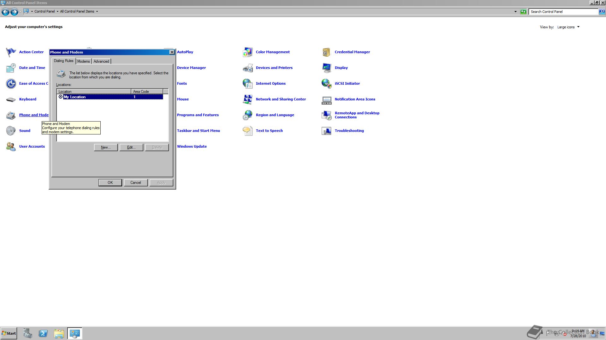This screenshot has width=606, height=340.
Task: Open the Display monitor icon
Action: pos(327,68)
